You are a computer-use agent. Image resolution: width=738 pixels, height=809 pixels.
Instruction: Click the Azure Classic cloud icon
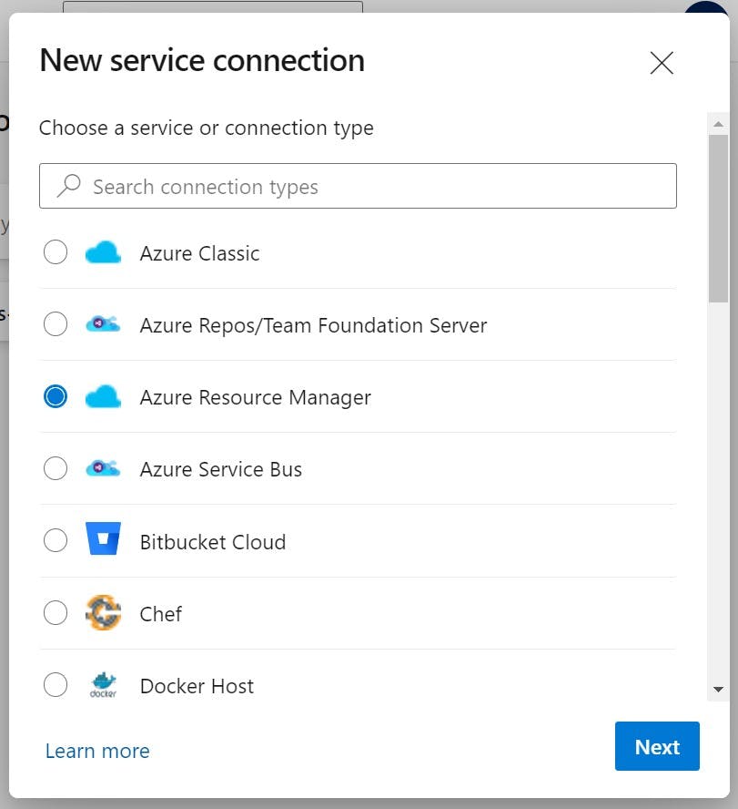coord(103,252)
